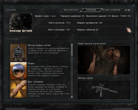Viewport: 138px width, 110px height.
Task: Open the Карта местности tab
Action: 71,10
